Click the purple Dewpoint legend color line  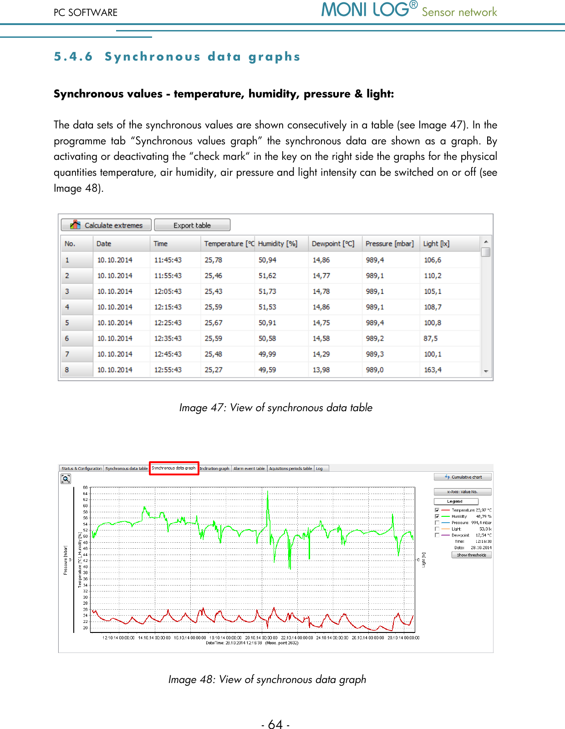pyautogui.click(x=445, y=535)
